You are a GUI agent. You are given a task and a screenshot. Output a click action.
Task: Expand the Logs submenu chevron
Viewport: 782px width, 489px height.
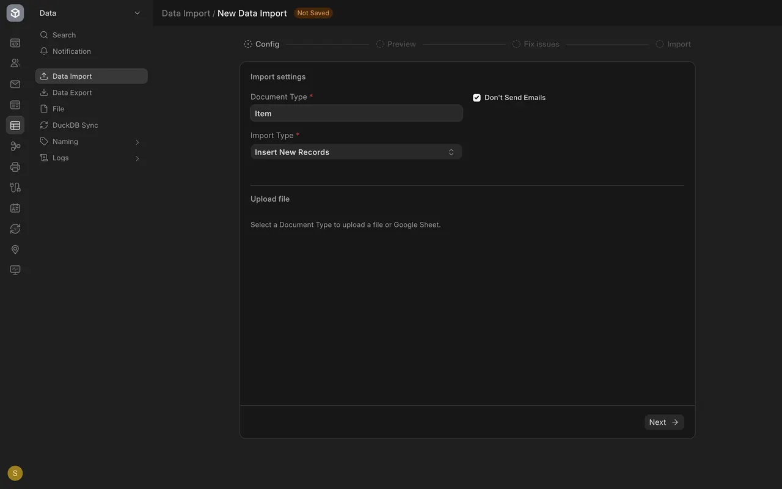tap(137, 158)
